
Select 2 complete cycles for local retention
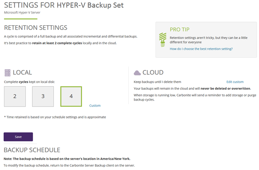(15, 96)
